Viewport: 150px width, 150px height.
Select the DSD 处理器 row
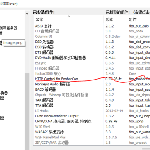click(92, 42)
